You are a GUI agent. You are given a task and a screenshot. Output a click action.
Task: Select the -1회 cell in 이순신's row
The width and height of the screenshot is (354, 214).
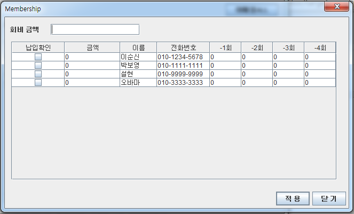[x=225, y=57]
